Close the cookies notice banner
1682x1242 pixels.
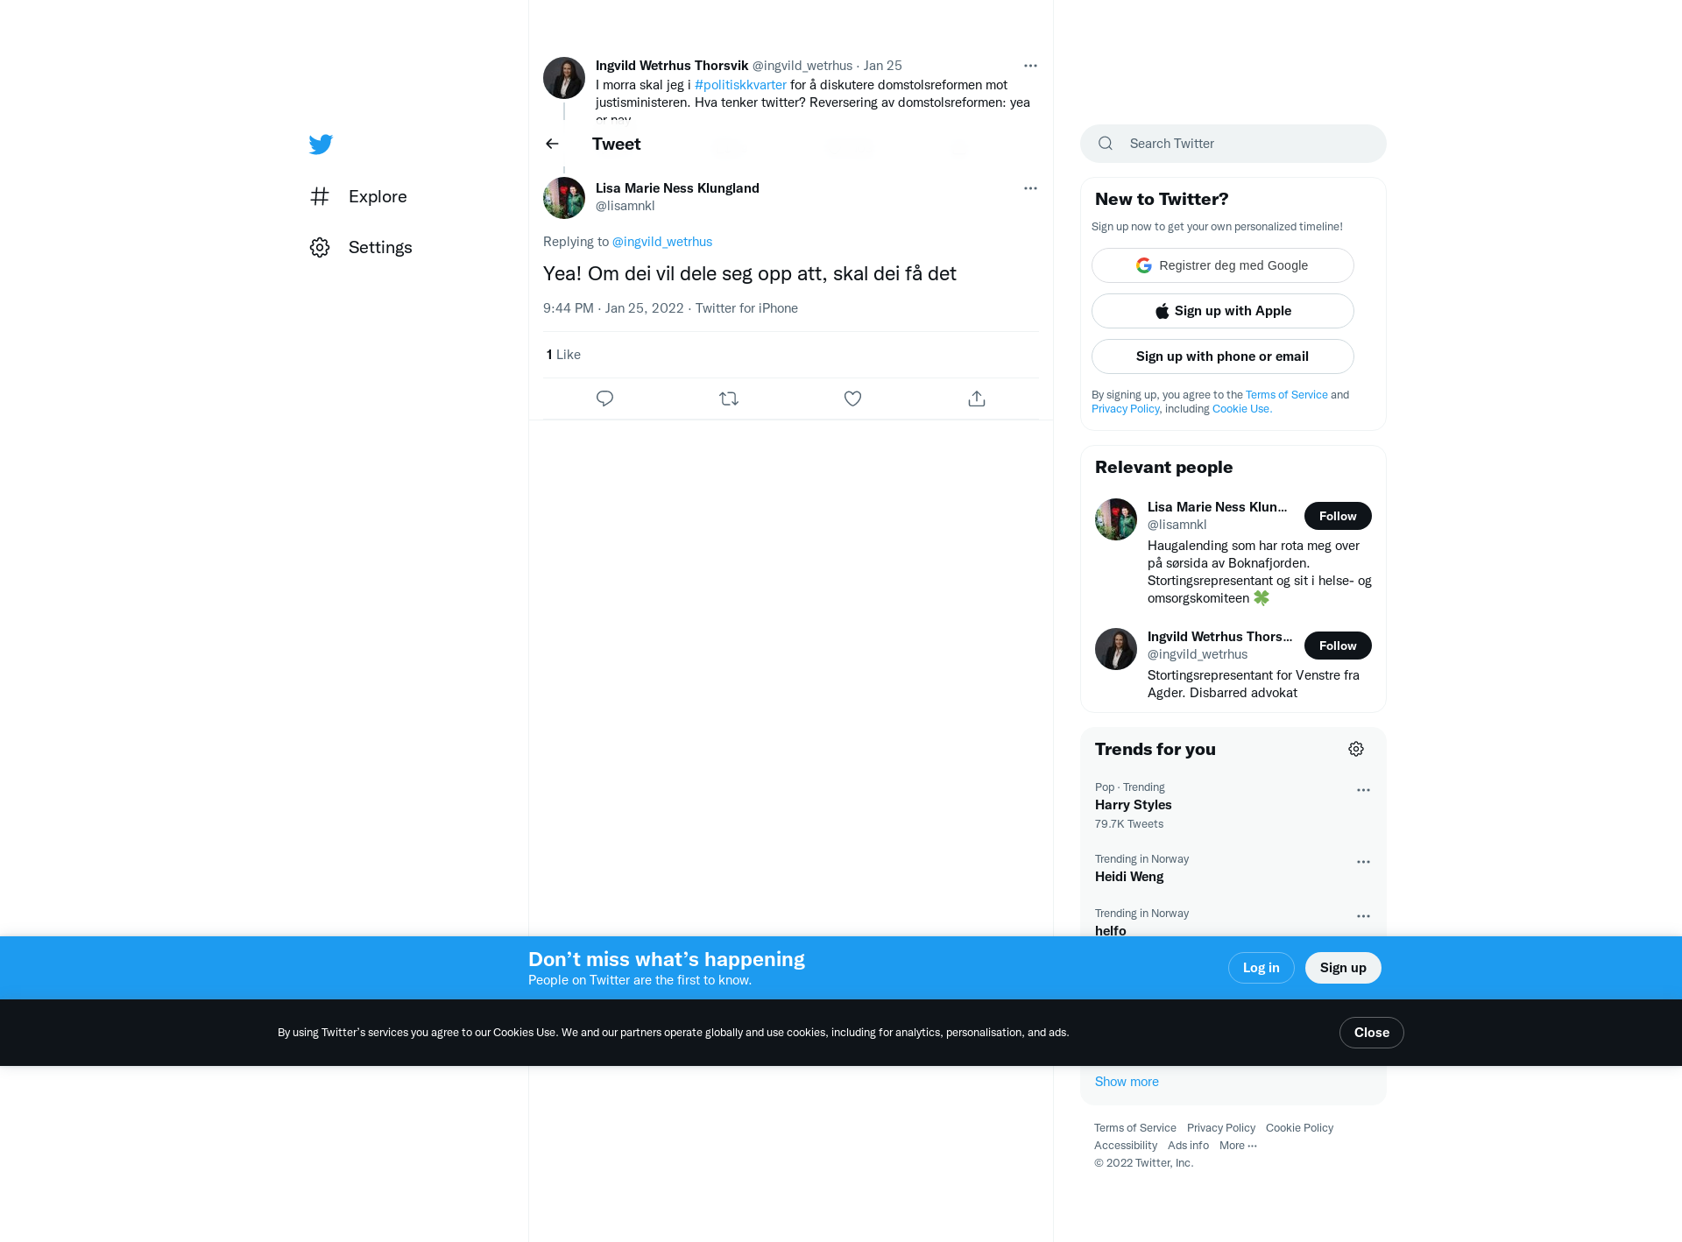point(1371,1033)
